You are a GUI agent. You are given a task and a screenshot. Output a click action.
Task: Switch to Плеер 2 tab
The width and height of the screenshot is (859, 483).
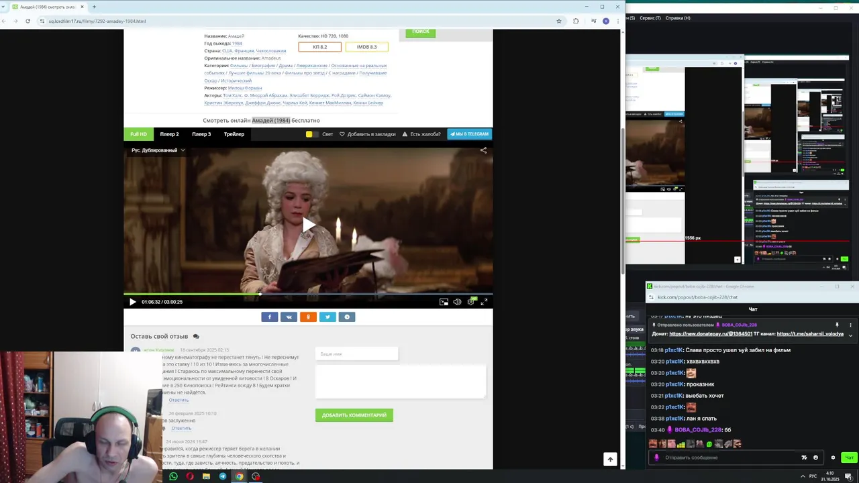pos(169,134)
